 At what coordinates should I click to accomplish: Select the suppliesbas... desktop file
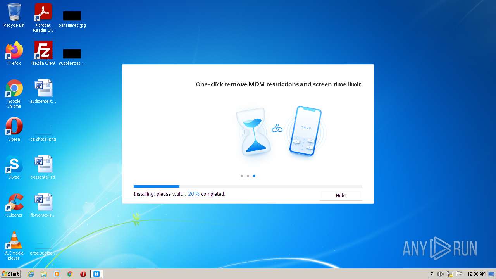72,56
